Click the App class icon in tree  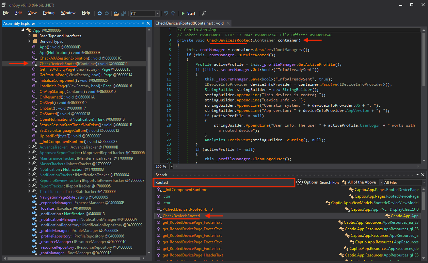coord(29,30)
